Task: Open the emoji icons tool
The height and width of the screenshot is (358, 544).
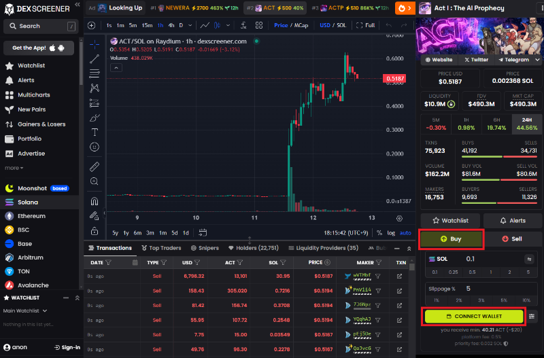Action: click(x=95, y=147)
